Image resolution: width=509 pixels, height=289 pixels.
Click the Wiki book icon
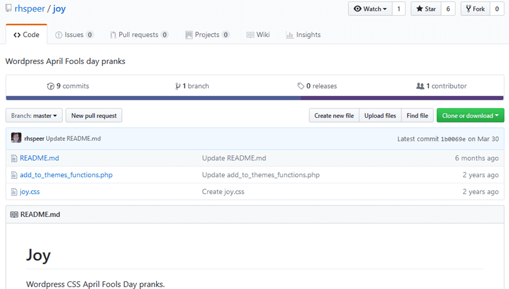click(250, 35)
